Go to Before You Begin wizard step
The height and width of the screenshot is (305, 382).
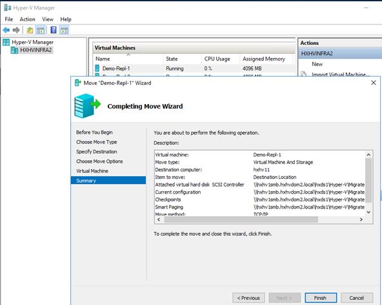pos(94,132)
